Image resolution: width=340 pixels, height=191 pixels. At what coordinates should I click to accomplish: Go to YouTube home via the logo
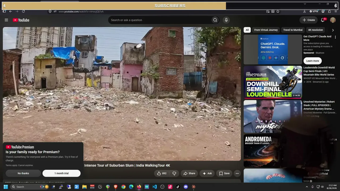tap(21, 20)
